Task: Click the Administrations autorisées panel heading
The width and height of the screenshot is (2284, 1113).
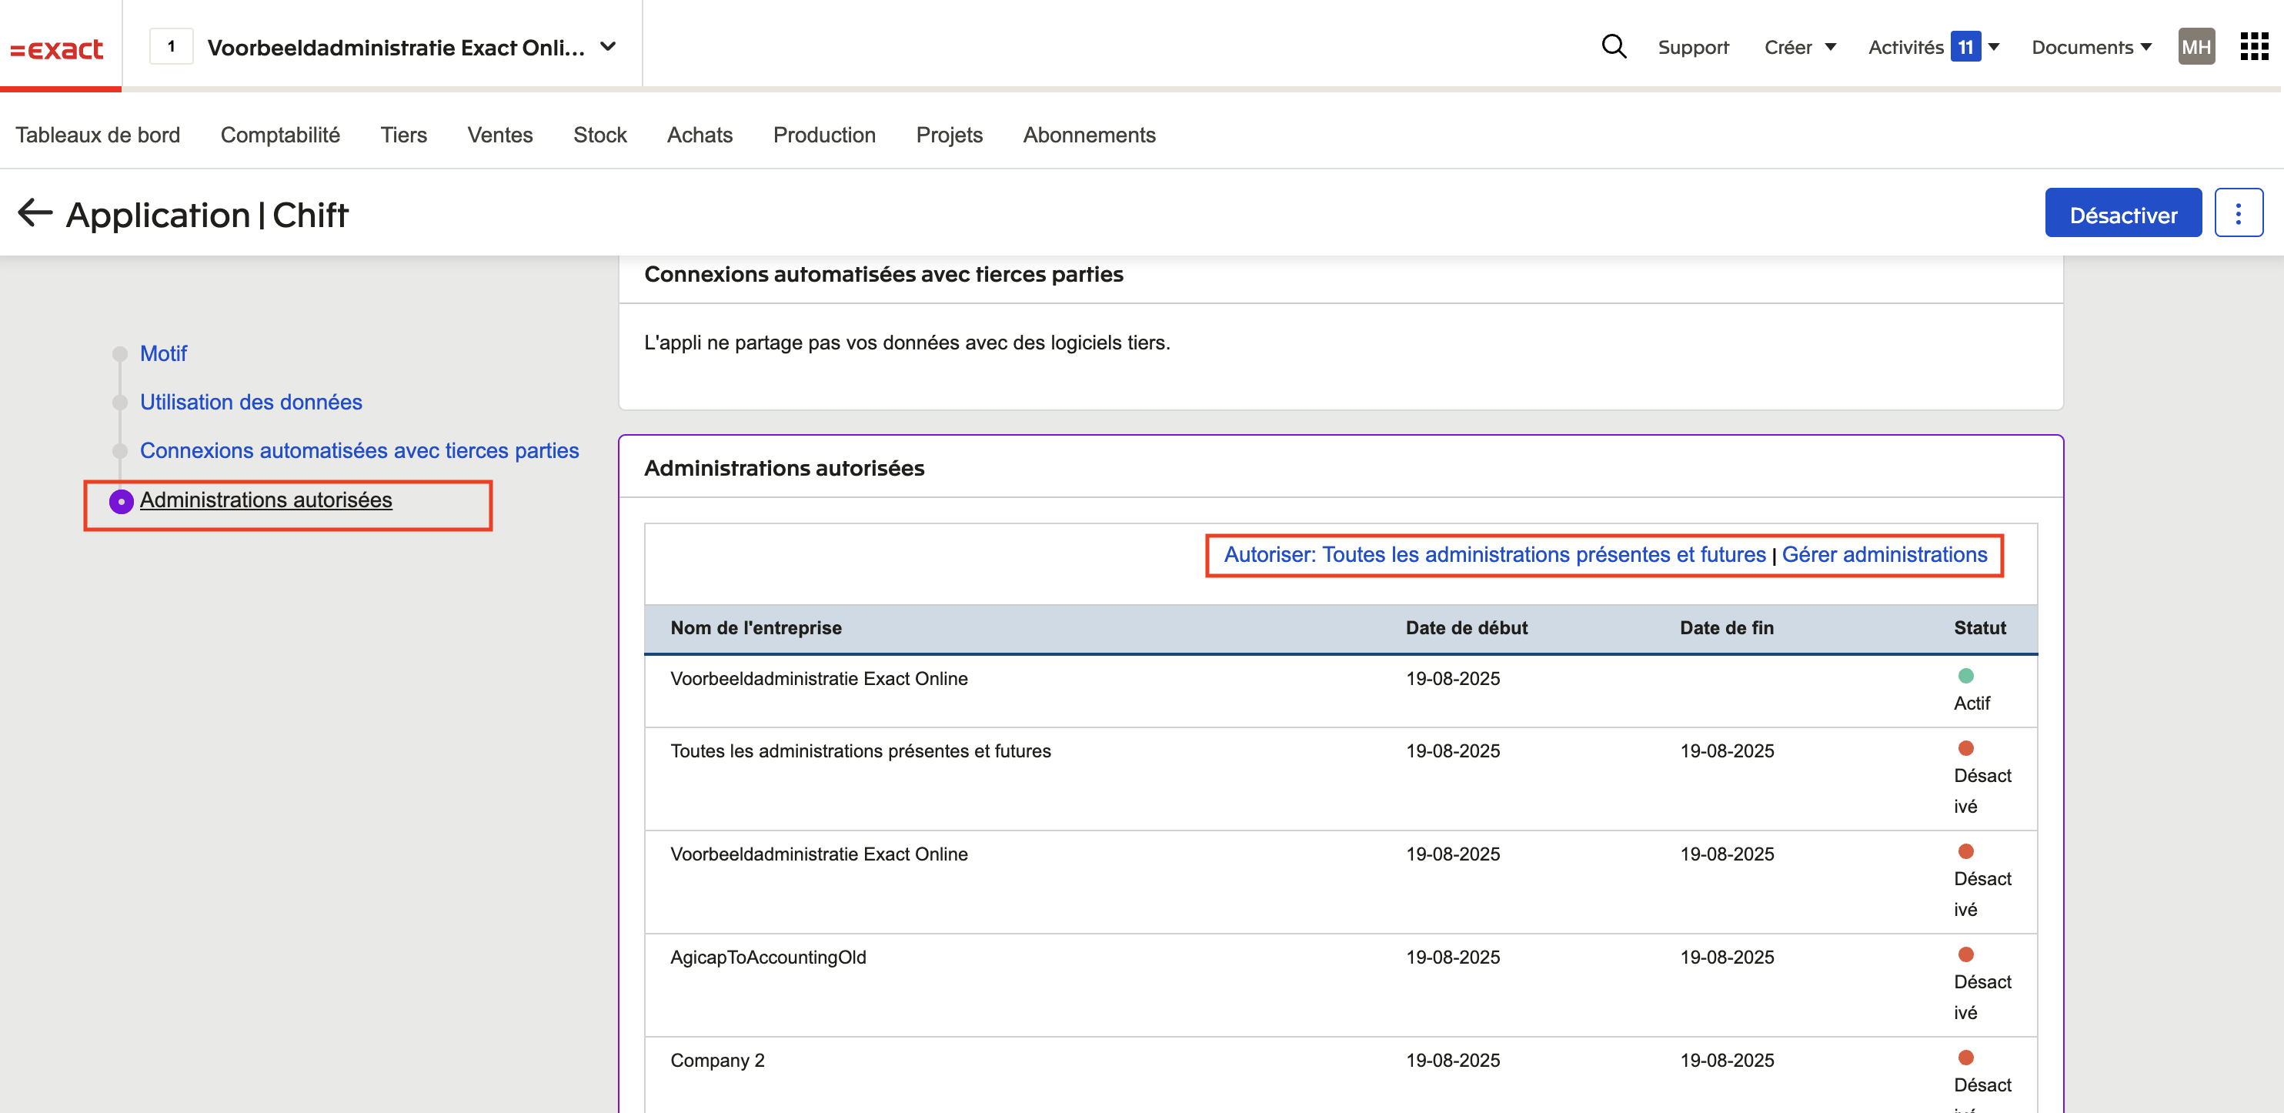Action: [x=784, y=468]
